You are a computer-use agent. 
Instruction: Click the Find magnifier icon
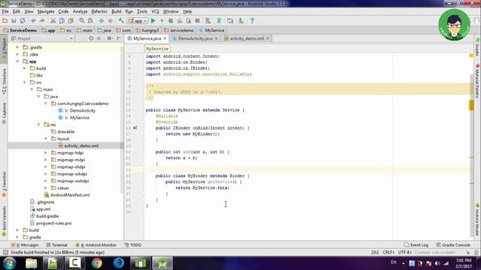[82, 21]
